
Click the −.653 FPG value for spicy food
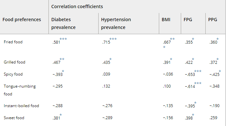coord(190,75)
